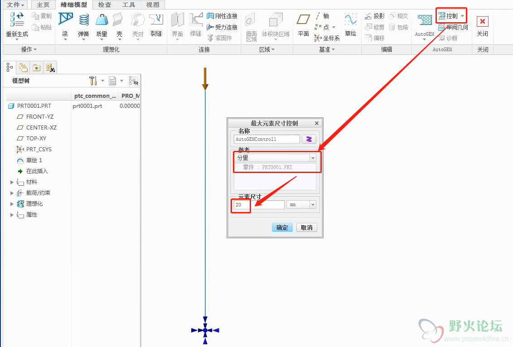513x347 pixels.
Task: Click the 取消 button in dialog
Action: (306, 227)
